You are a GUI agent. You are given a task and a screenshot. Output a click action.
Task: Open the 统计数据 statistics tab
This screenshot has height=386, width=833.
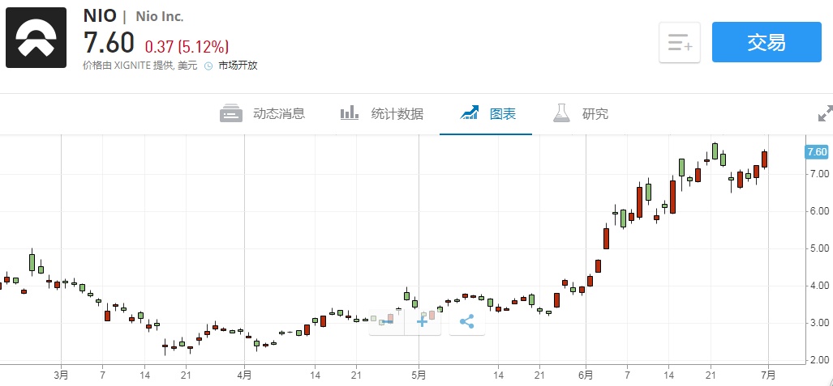pyautogui.click(x=381, y=113)
